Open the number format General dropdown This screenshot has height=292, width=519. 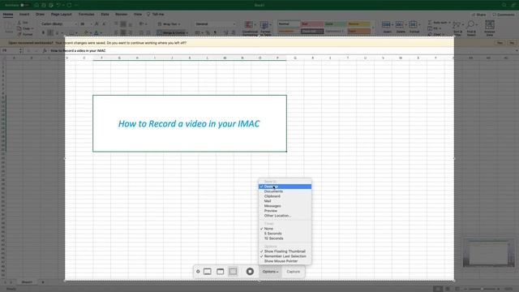[x=215, y=24]
